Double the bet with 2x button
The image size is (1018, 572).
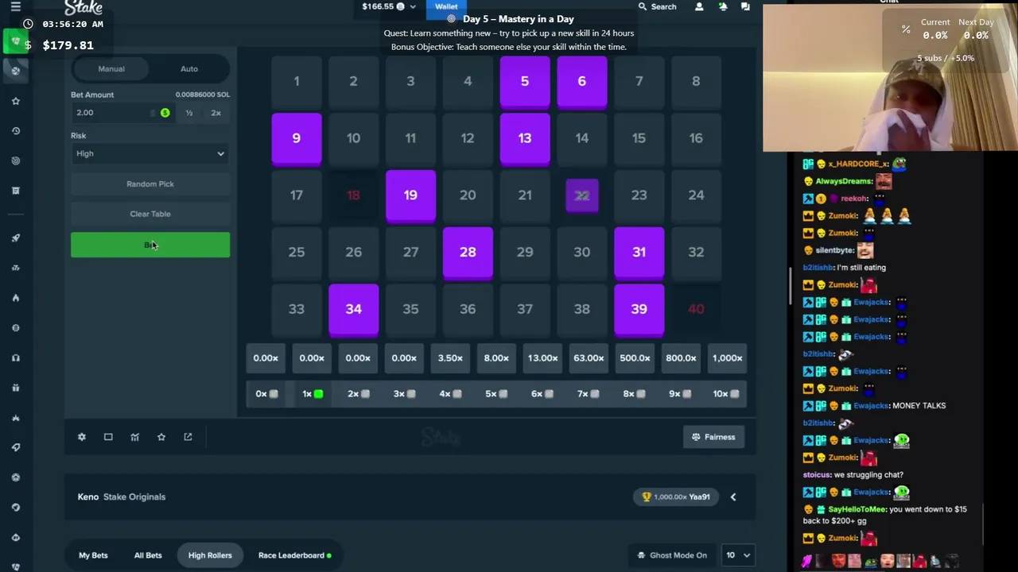point(216,113)
